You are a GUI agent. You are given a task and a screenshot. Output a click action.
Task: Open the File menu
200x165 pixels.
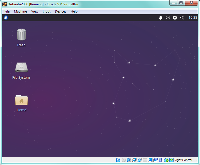pyautogui.click(x=7, y=11)
